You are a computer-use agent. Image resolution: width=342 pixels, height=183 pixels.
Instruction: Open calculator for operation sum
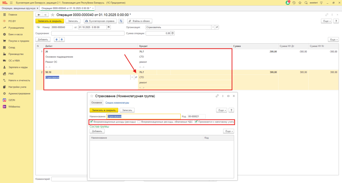(173, 33)
